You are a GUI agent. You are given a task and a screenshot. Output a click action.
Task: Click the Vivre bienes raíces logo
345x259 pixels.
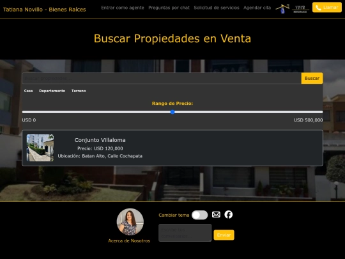tap(300, 9)
